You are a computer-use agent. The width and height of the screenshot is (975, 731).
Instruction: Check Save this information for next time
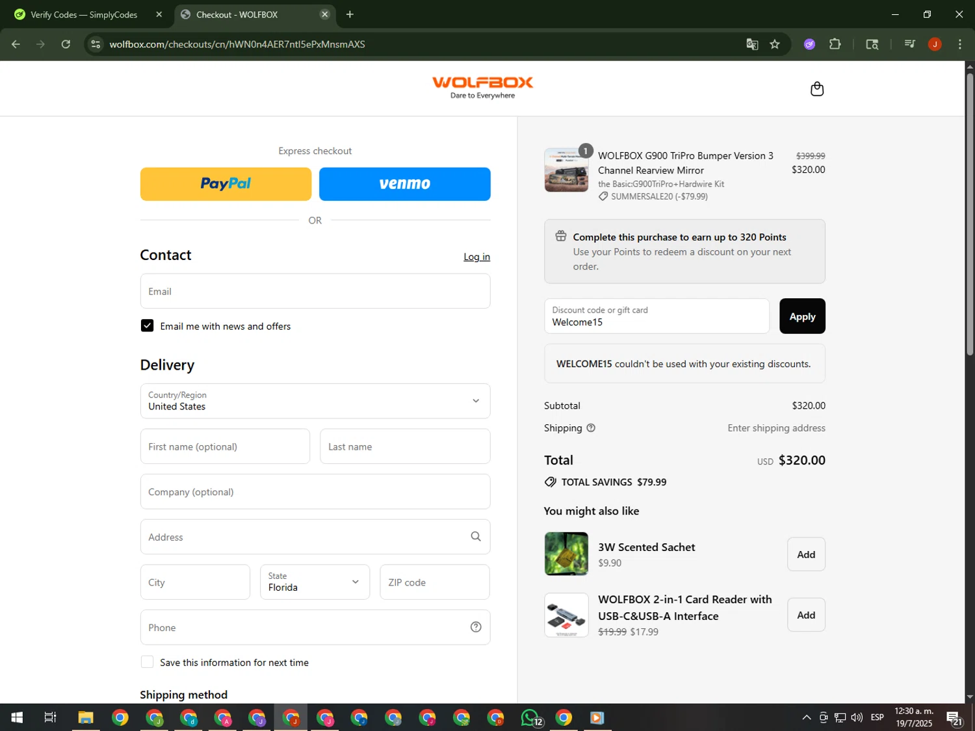(x=148, y=662)
